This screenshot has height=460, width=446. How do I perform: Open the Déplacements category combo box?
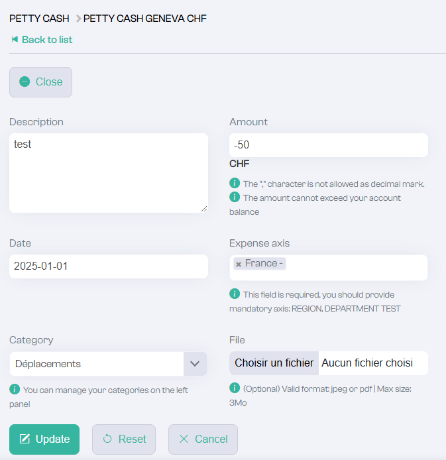tap(108, 364)
